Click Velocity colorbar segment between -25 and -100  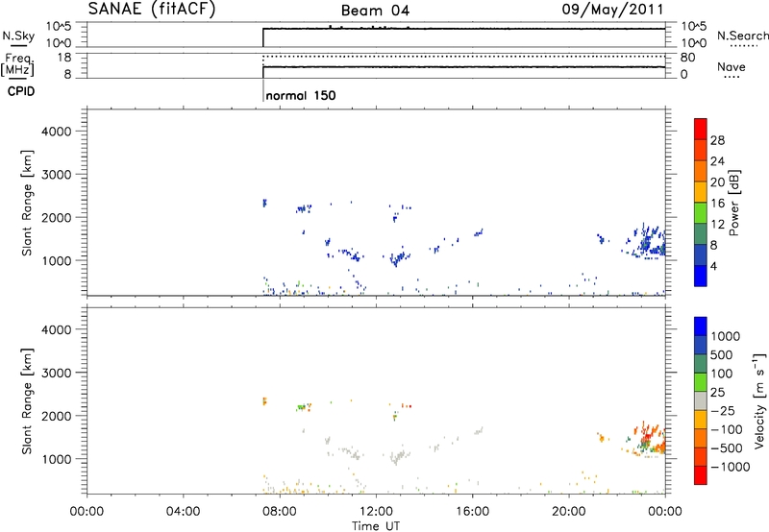pyautogui.click(x=701, y=420)
